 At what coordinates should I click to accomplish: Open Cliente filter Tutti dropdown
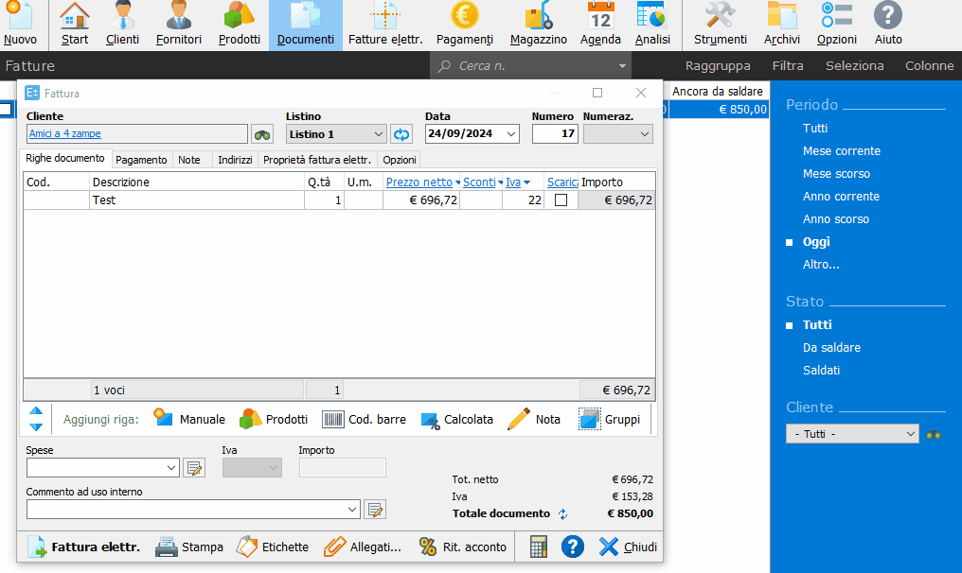pyautogui.click(x=911, y=434)
